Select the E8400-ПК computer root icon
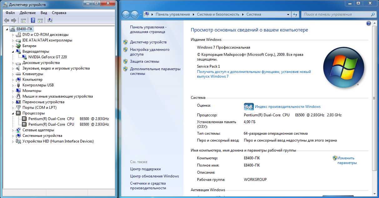Viewport: 379px width, 198px height. [13, 29]
